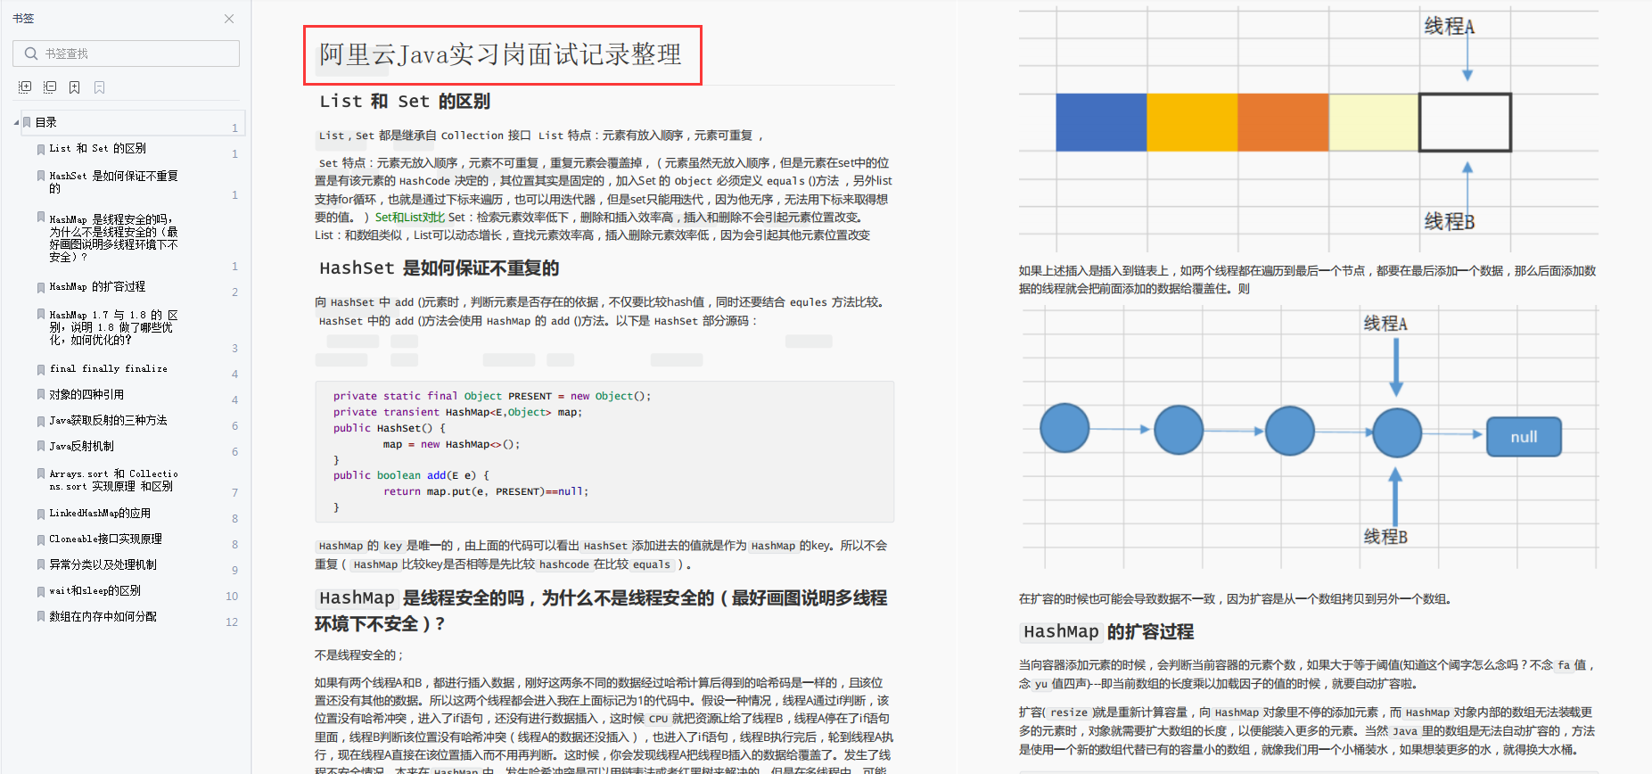This screenshot has width=1652, height=774.
Task: Click the blue block in the array diagram
Action: (x=1101, y=122)
